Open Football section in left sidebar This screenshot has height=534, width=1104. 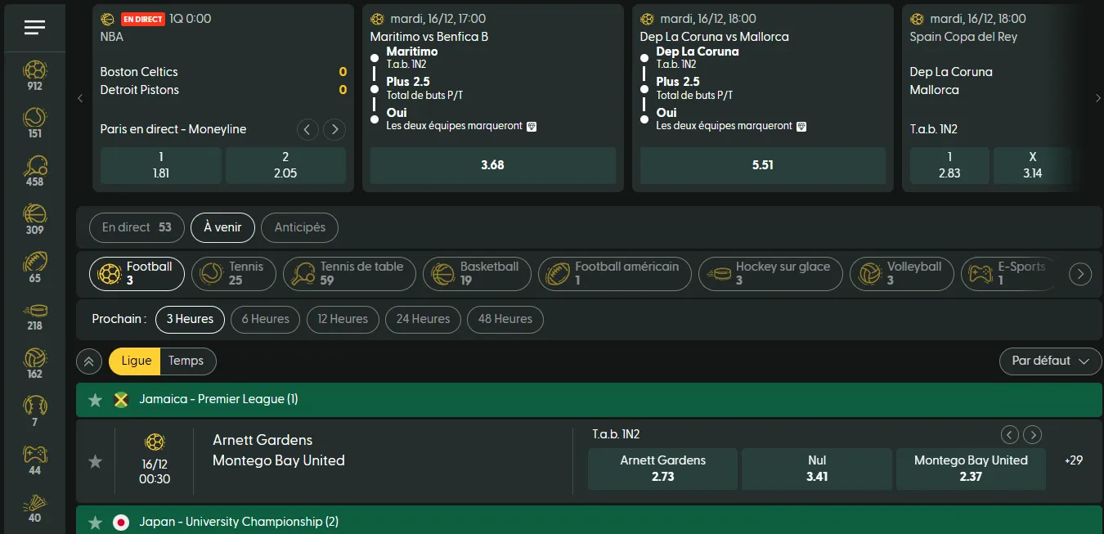34,72
